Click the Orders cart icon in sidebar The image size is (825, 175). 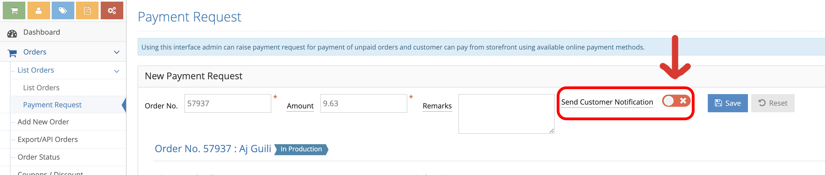click(x=12, y=53)
